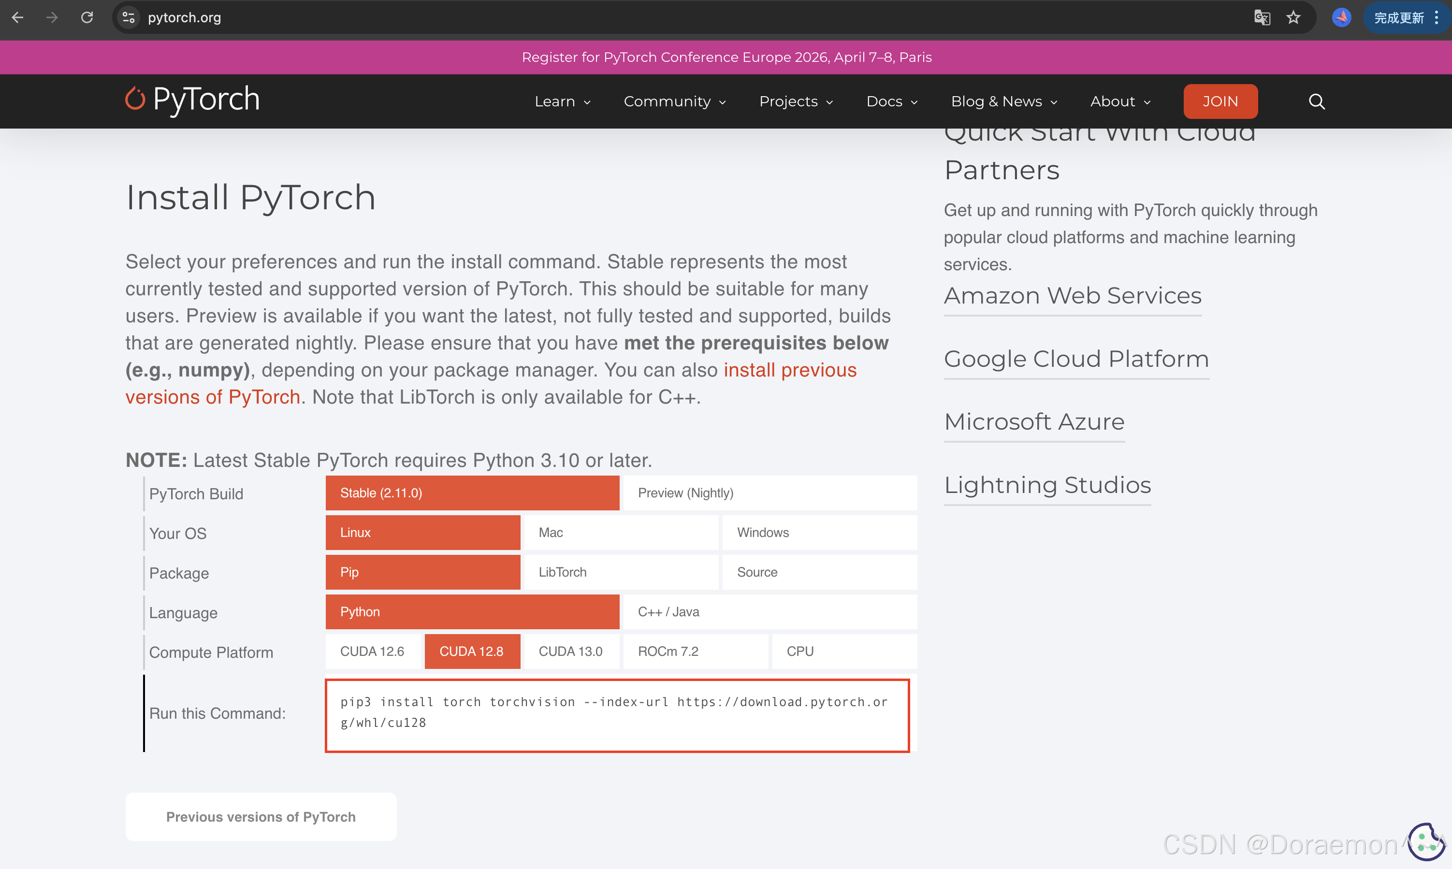Click the Previous versions of PyTorch button
This screenshot has width=1452, height=869.
(261, 816)
